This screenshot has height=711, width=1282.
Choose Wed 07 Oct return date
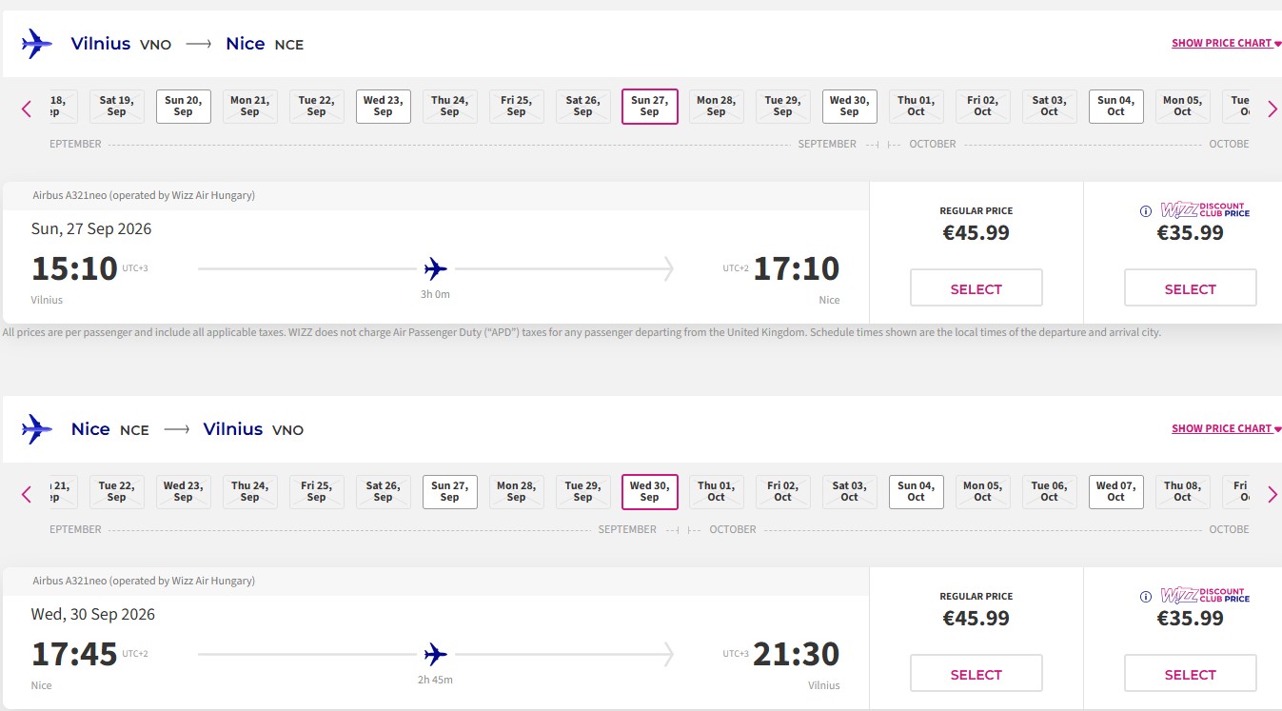[1116, 492]
